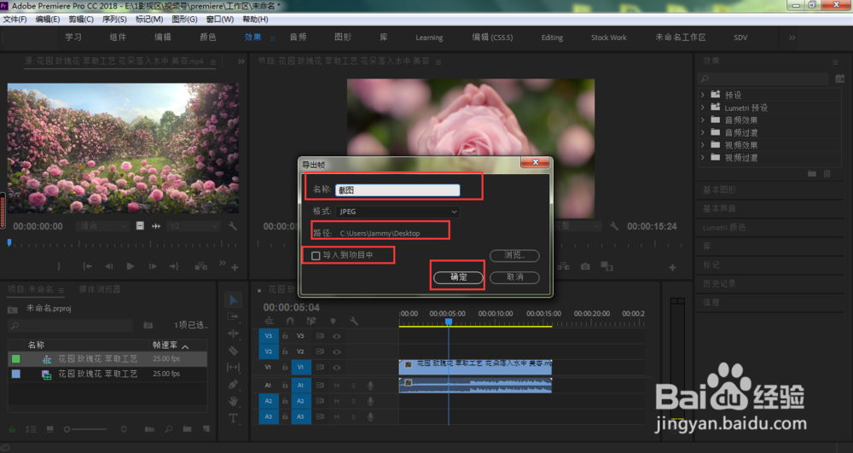Enable voice-over record on track A3

pos(370,417)
